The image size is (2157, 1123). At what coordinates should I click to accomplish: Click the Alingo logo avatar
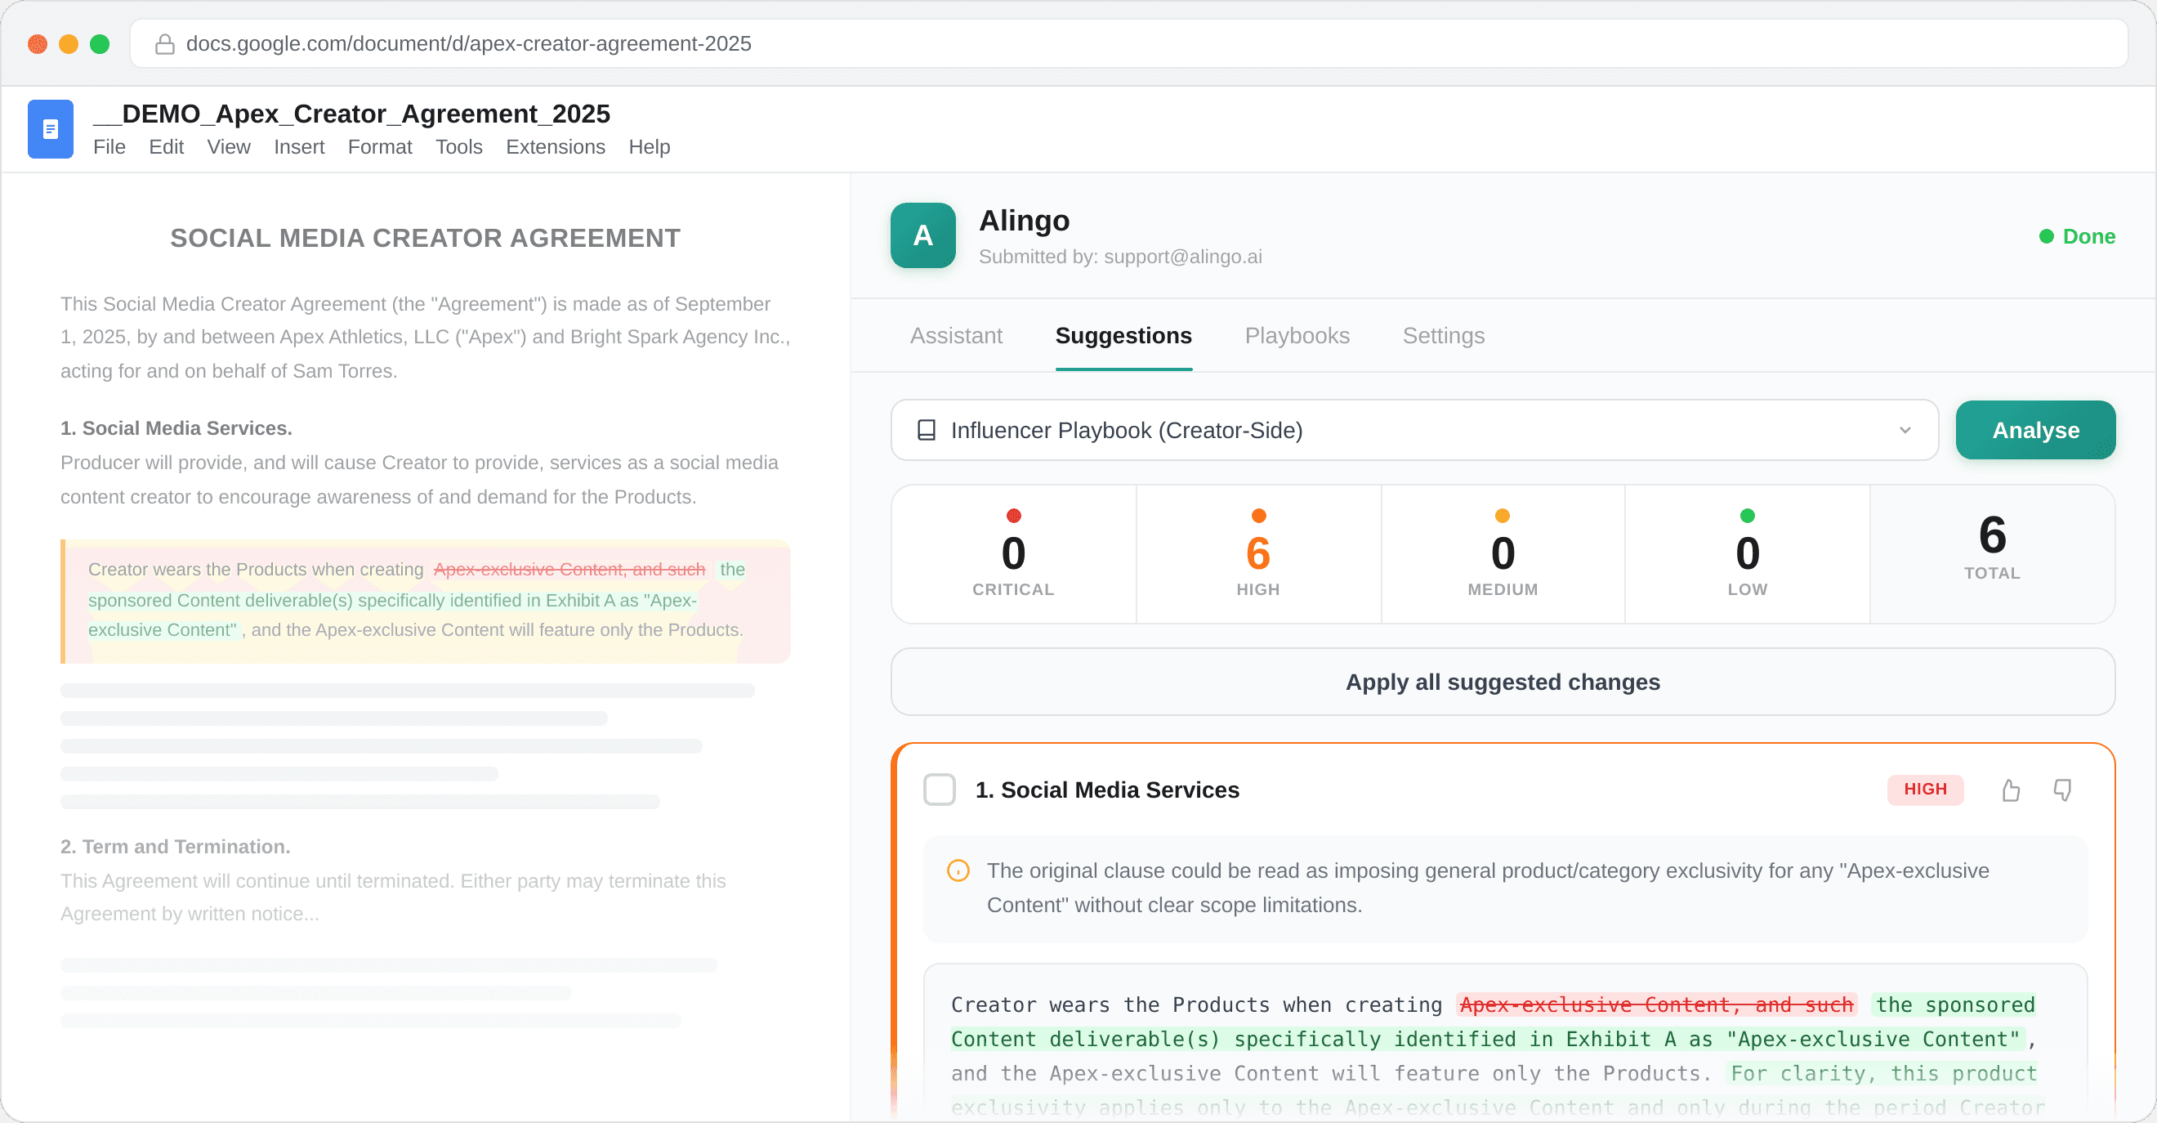click(x=922, y=235)
